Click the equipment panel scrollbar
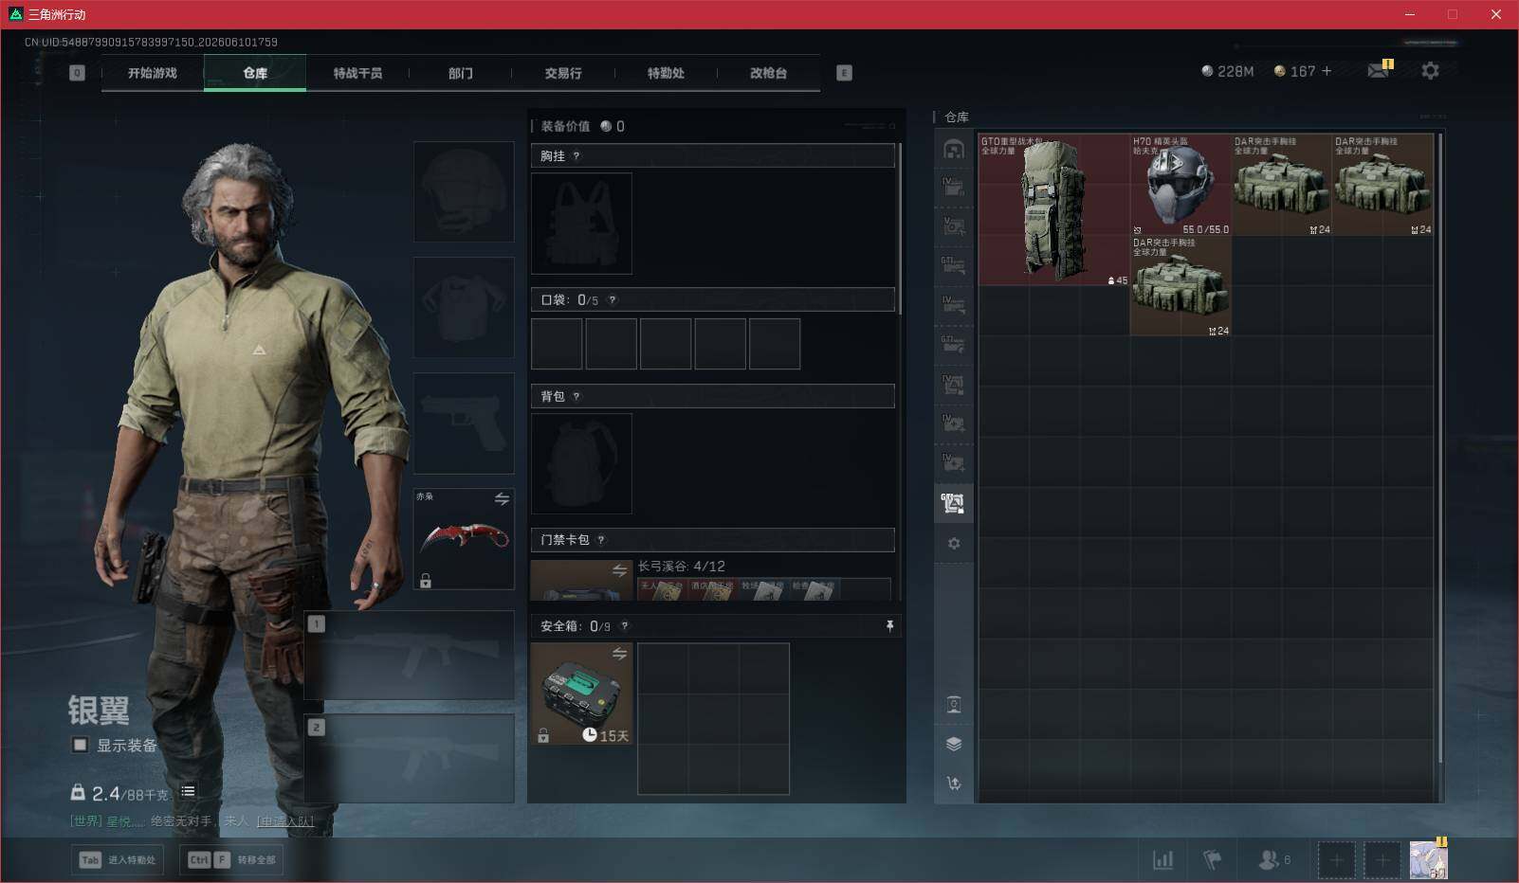1519x883 pixels. point(899,229)
